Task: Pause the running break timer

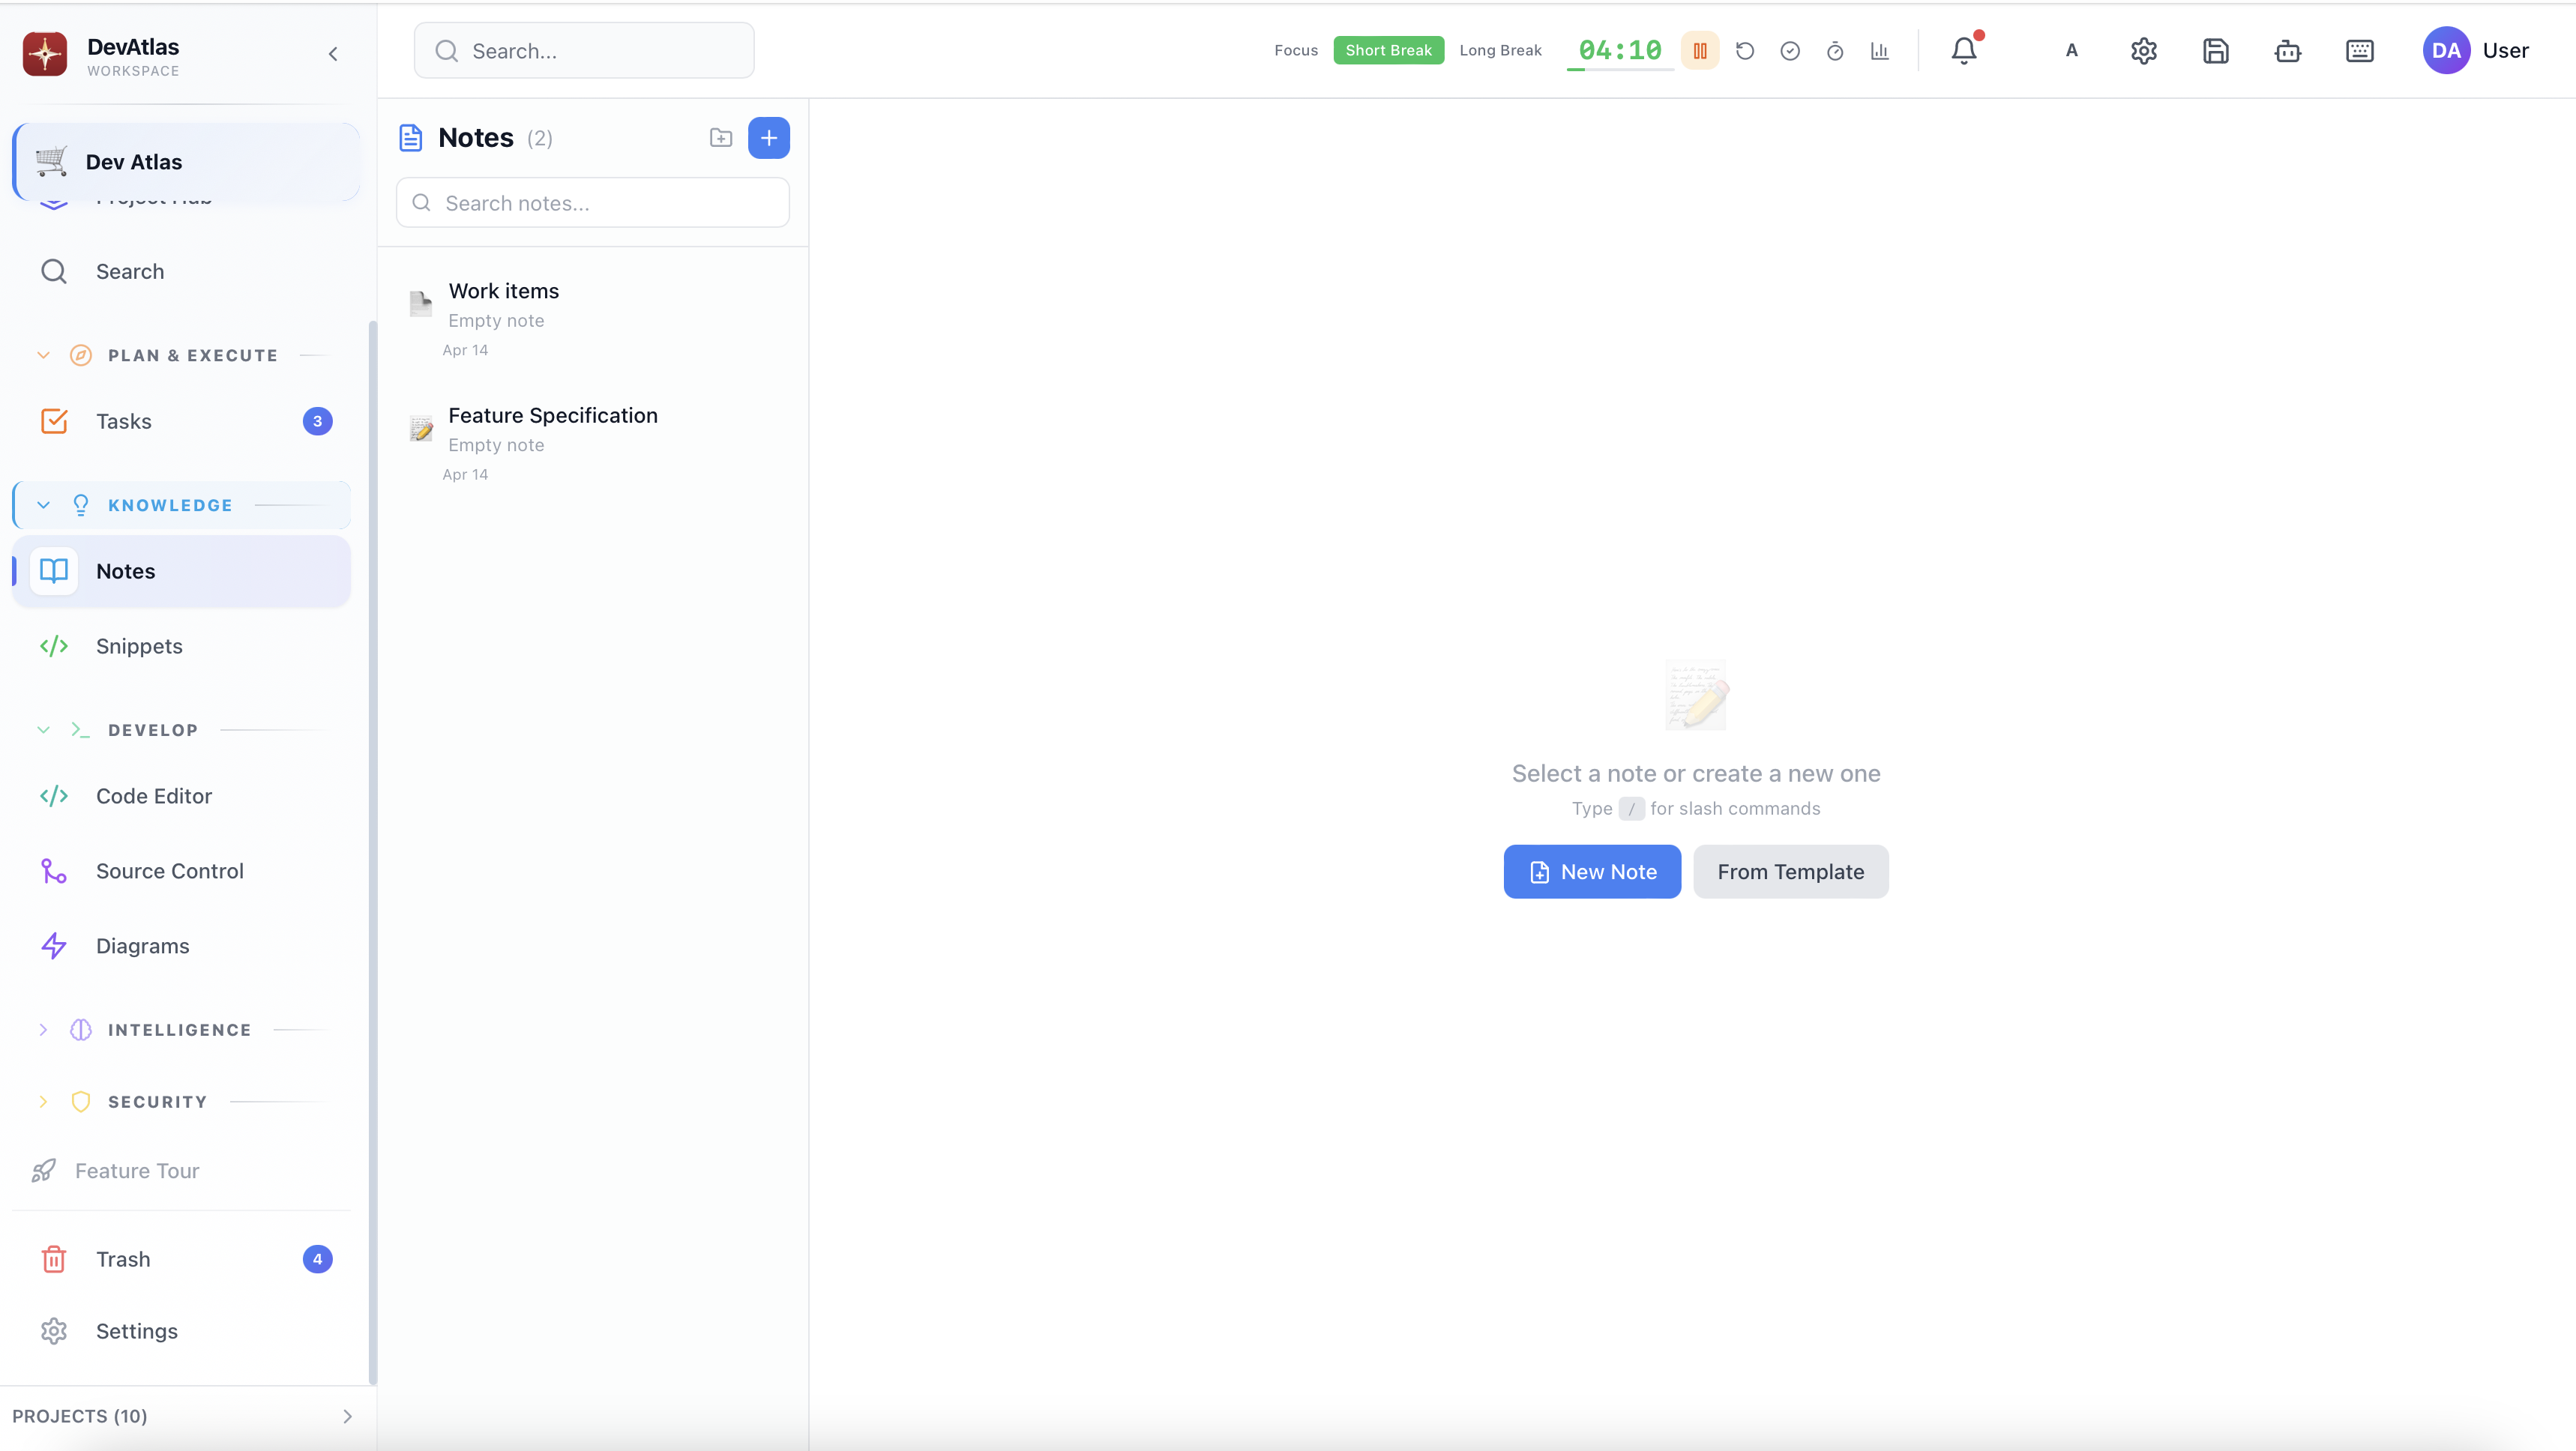Action: [x=1699, y=51]
